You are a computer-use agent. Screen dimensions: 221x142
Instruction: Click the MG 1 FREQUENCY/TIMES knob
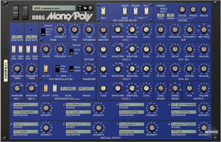[17, 69]
